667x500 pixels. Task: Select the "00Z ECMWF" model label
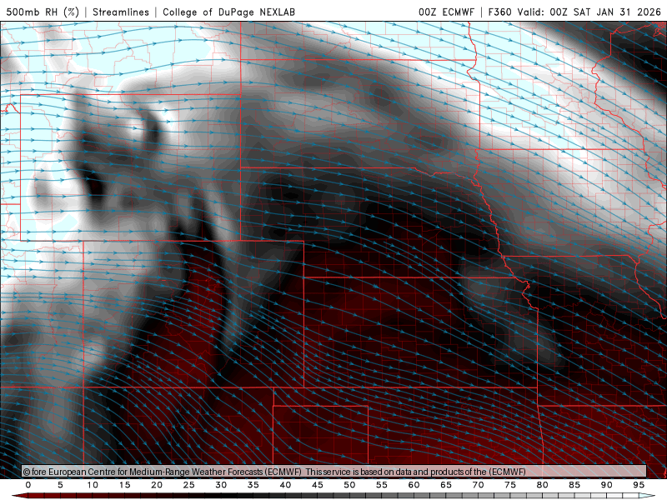(446, 12)
